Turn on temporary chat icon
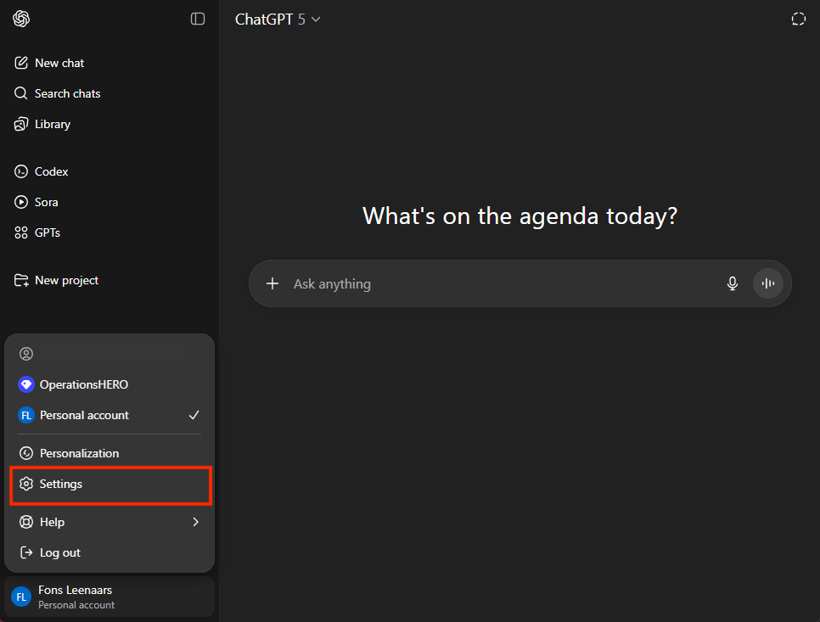The image size is (820, 622). click(798, 19)
